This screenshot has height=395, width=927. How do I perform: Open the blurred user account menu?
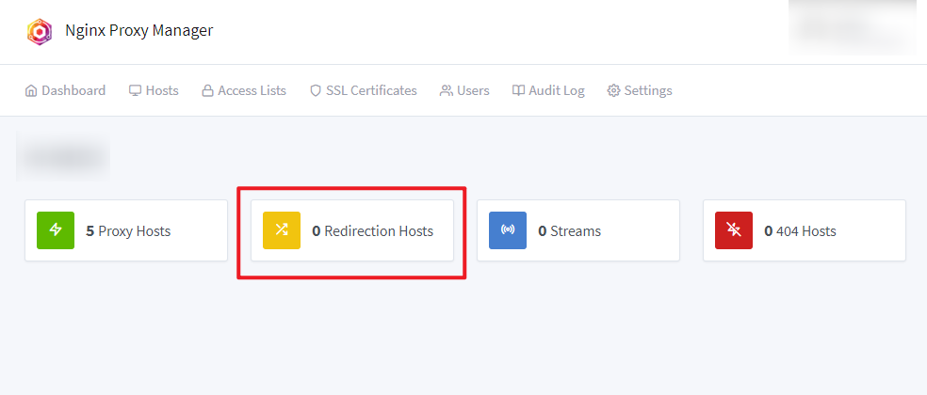(854, 28)
